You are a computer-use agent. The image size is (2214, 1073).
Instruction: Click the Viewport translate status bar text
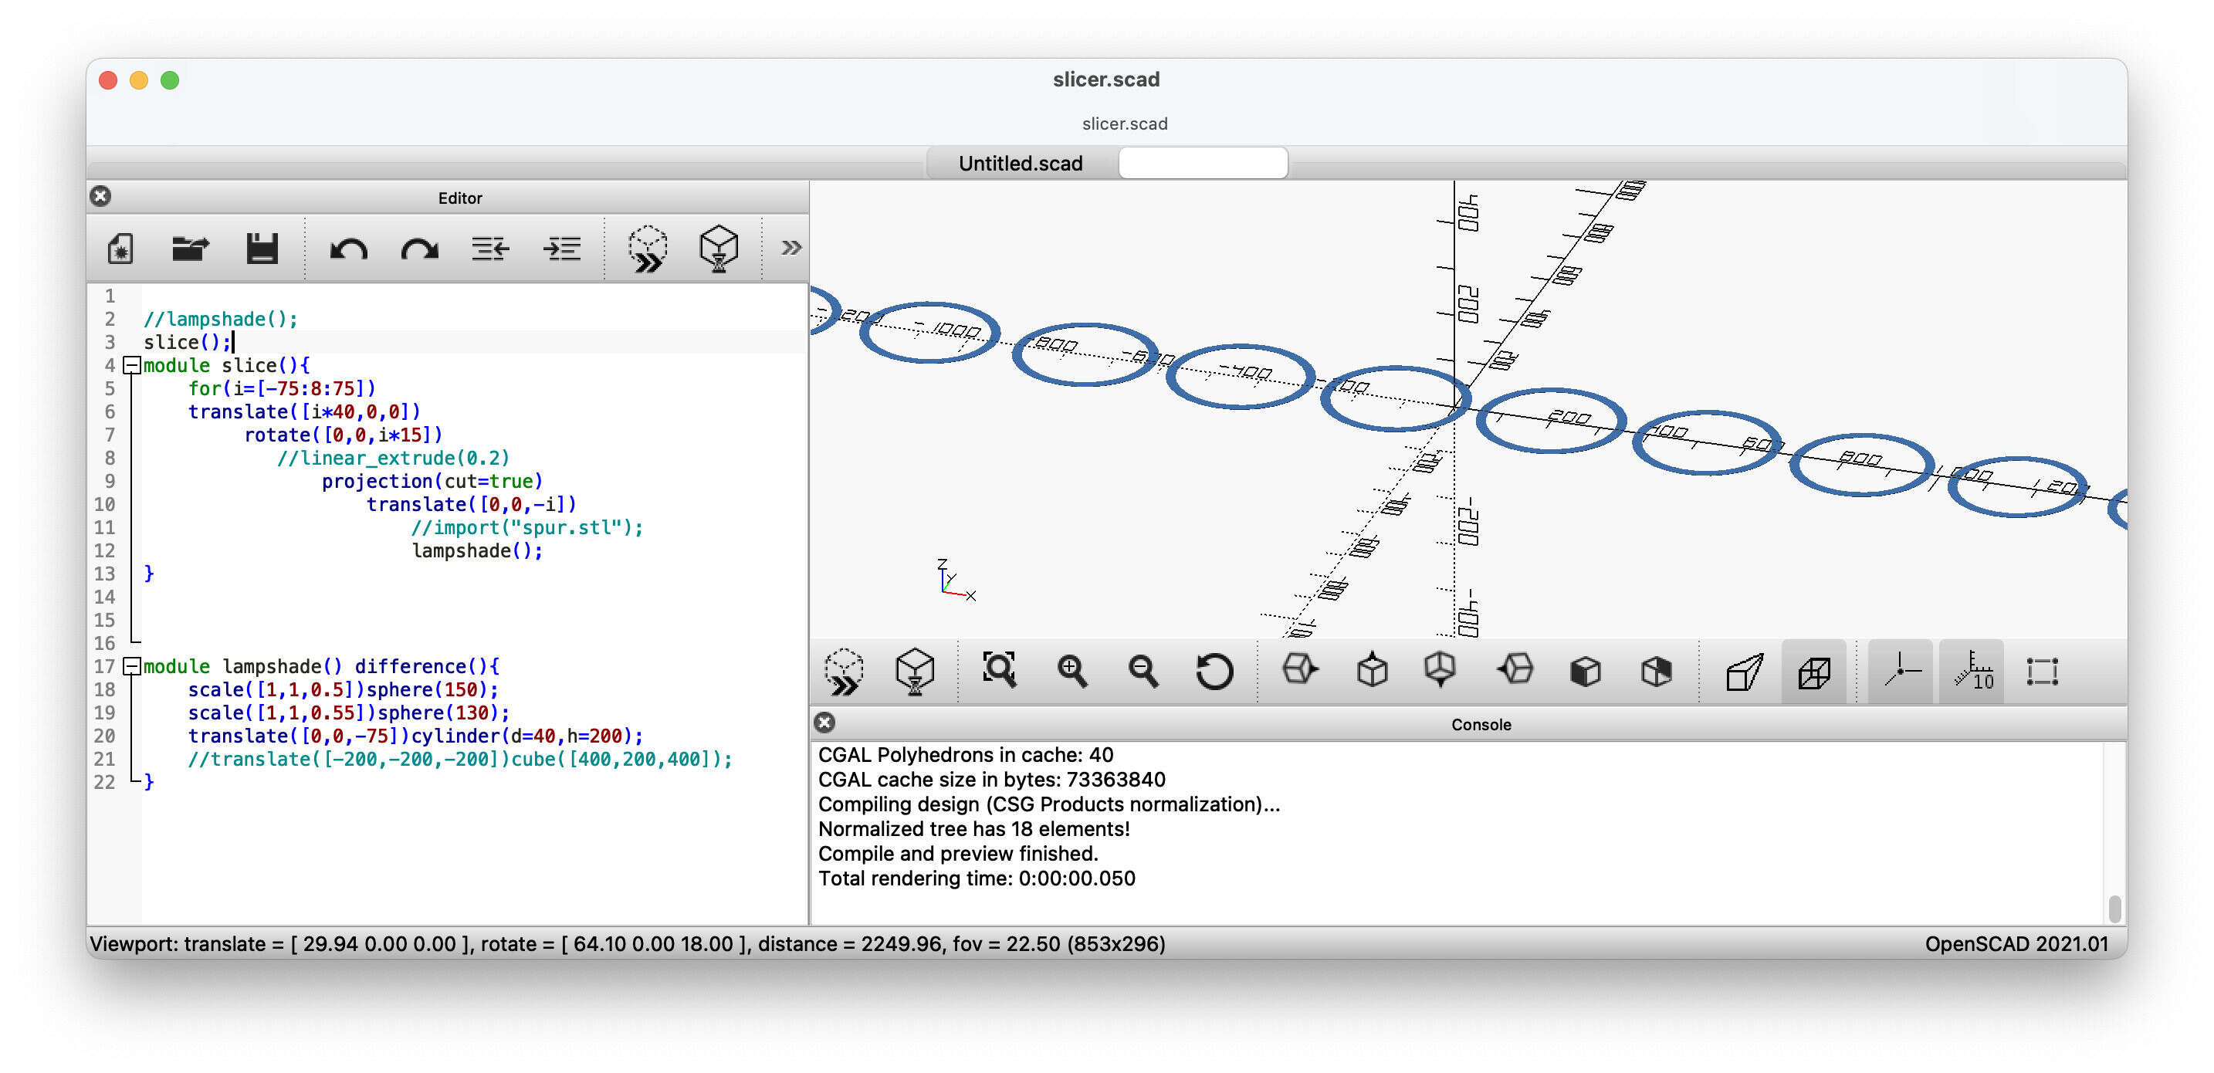click(628, 943)
